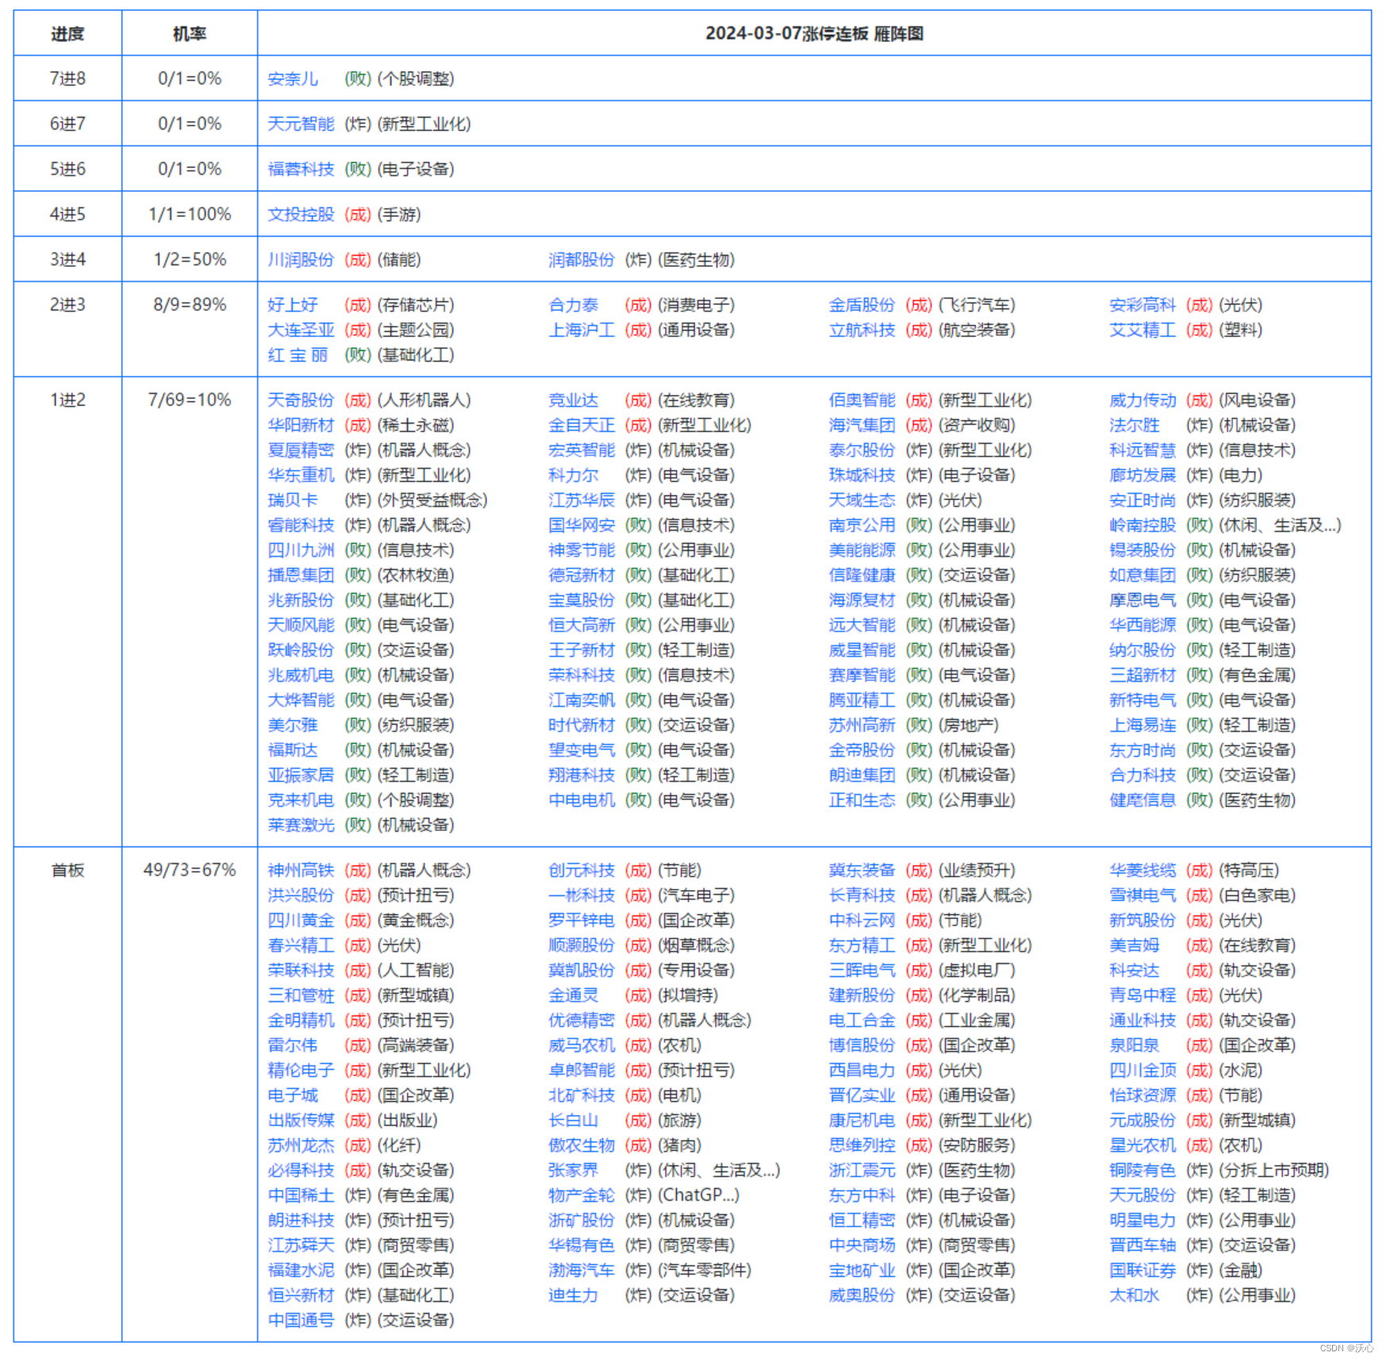
Task: Select the 雪祺电气 stock link
Action: point(1142,896)
